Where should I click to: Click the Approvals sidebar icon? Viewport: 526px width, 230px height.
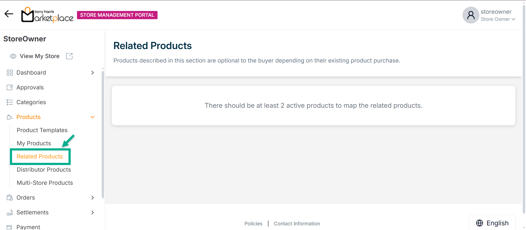tap(10, 87)
